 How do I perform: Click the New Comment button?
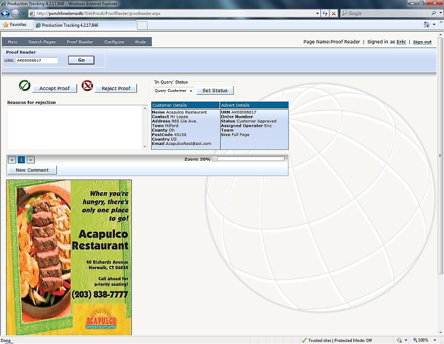32,170
